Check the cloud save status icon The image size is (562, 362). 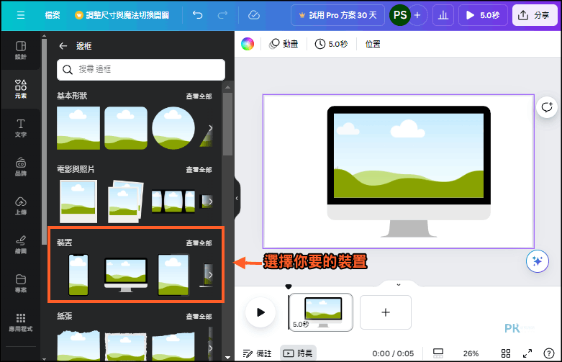(254, 15)
